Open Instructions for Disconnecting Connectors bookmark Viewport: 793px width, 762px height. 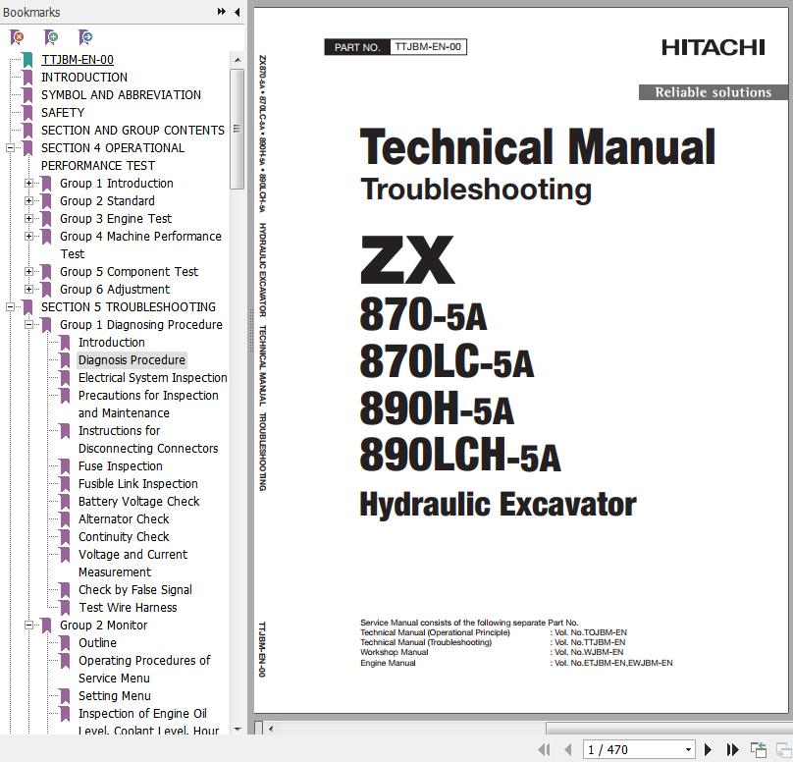coord(148,440)
